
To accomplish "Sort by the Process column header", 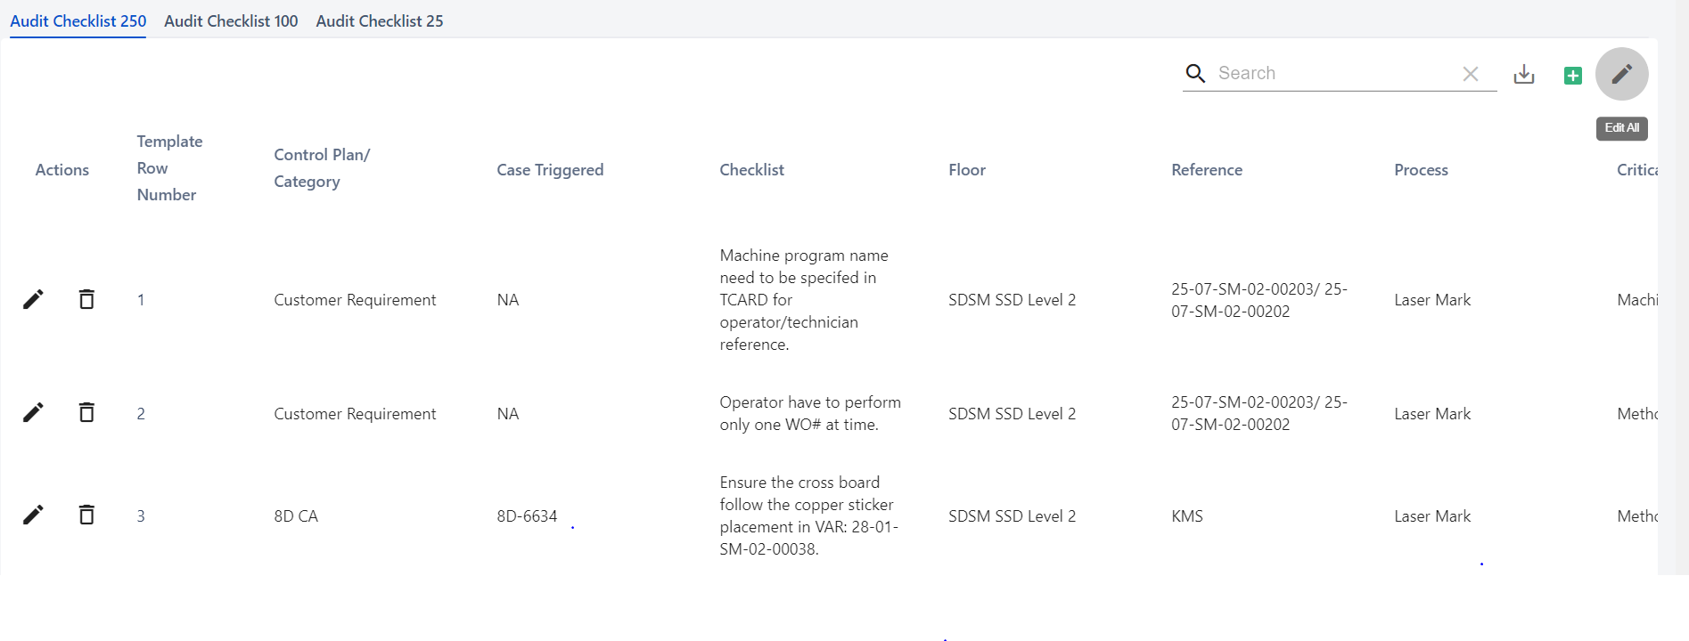I will tap(1421, 169).
